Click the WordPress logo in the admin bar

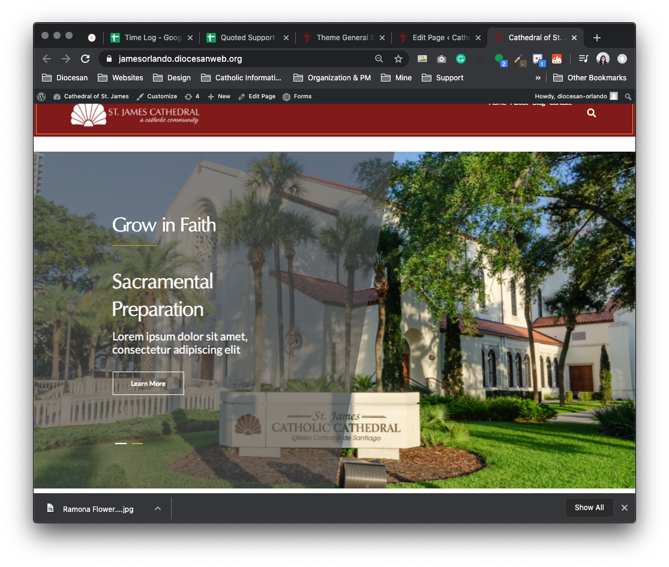tap(41, 96)
